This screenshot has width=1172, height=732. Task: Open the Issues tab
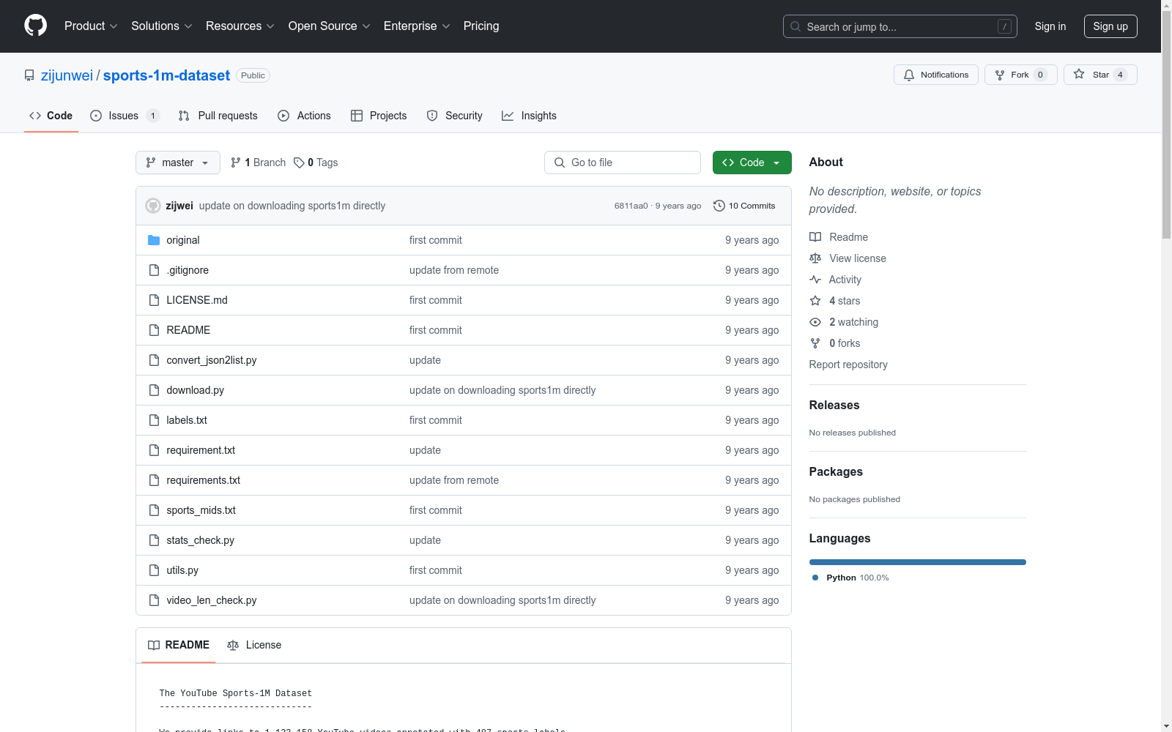point(125,116)
